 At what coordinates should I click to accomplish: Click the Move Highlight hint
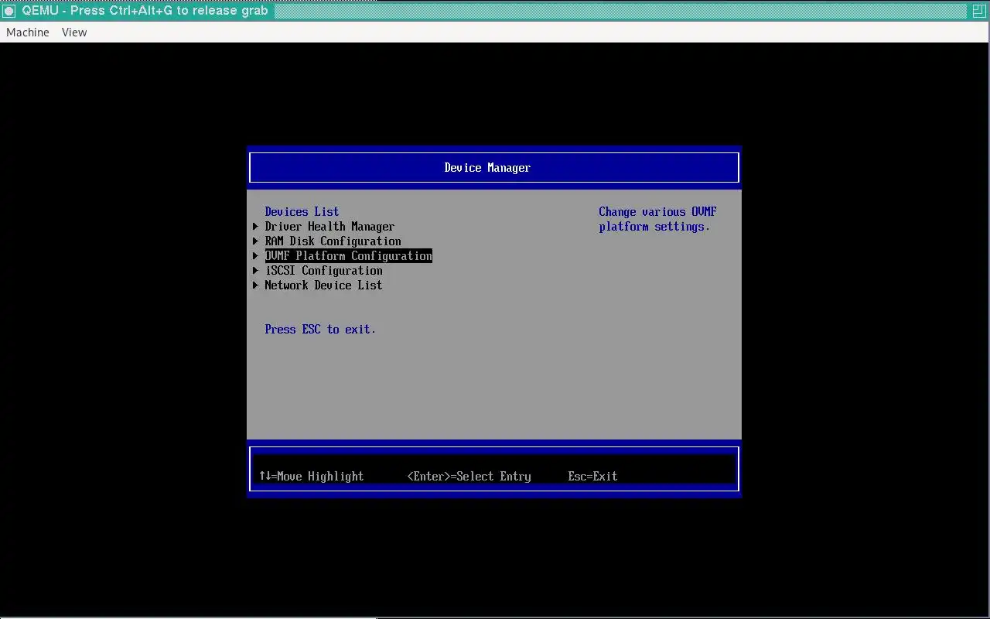(311, 477)
